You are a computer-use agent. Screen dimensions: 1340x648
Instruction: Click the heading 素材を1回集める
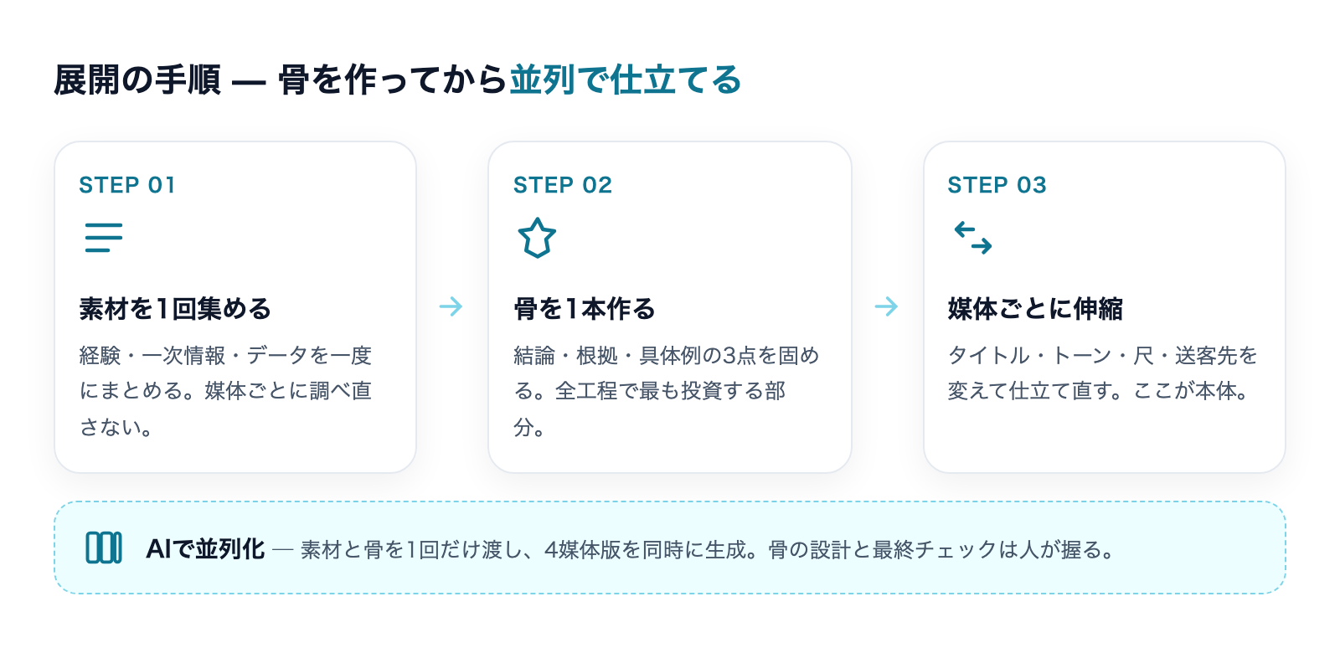[x=175, y=309]
